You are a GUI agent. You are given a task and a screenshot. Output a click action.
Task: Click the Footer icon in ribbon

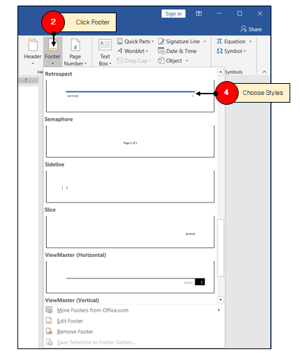click(x=53, y=45)
